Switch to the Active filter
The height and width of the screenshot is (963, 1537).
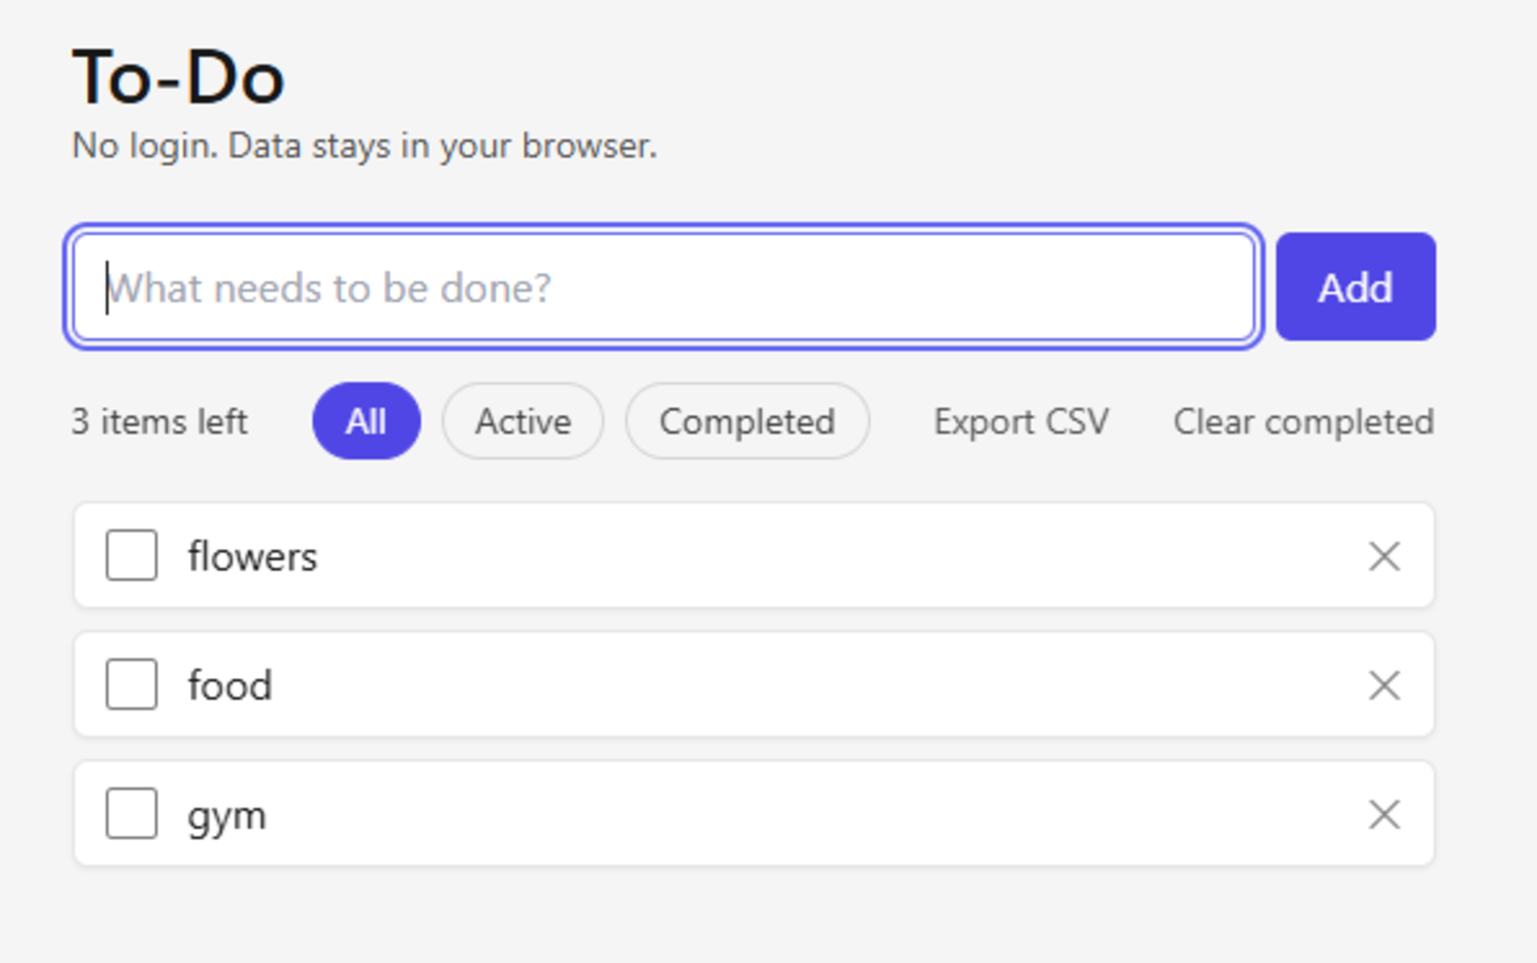coord(523,421)
